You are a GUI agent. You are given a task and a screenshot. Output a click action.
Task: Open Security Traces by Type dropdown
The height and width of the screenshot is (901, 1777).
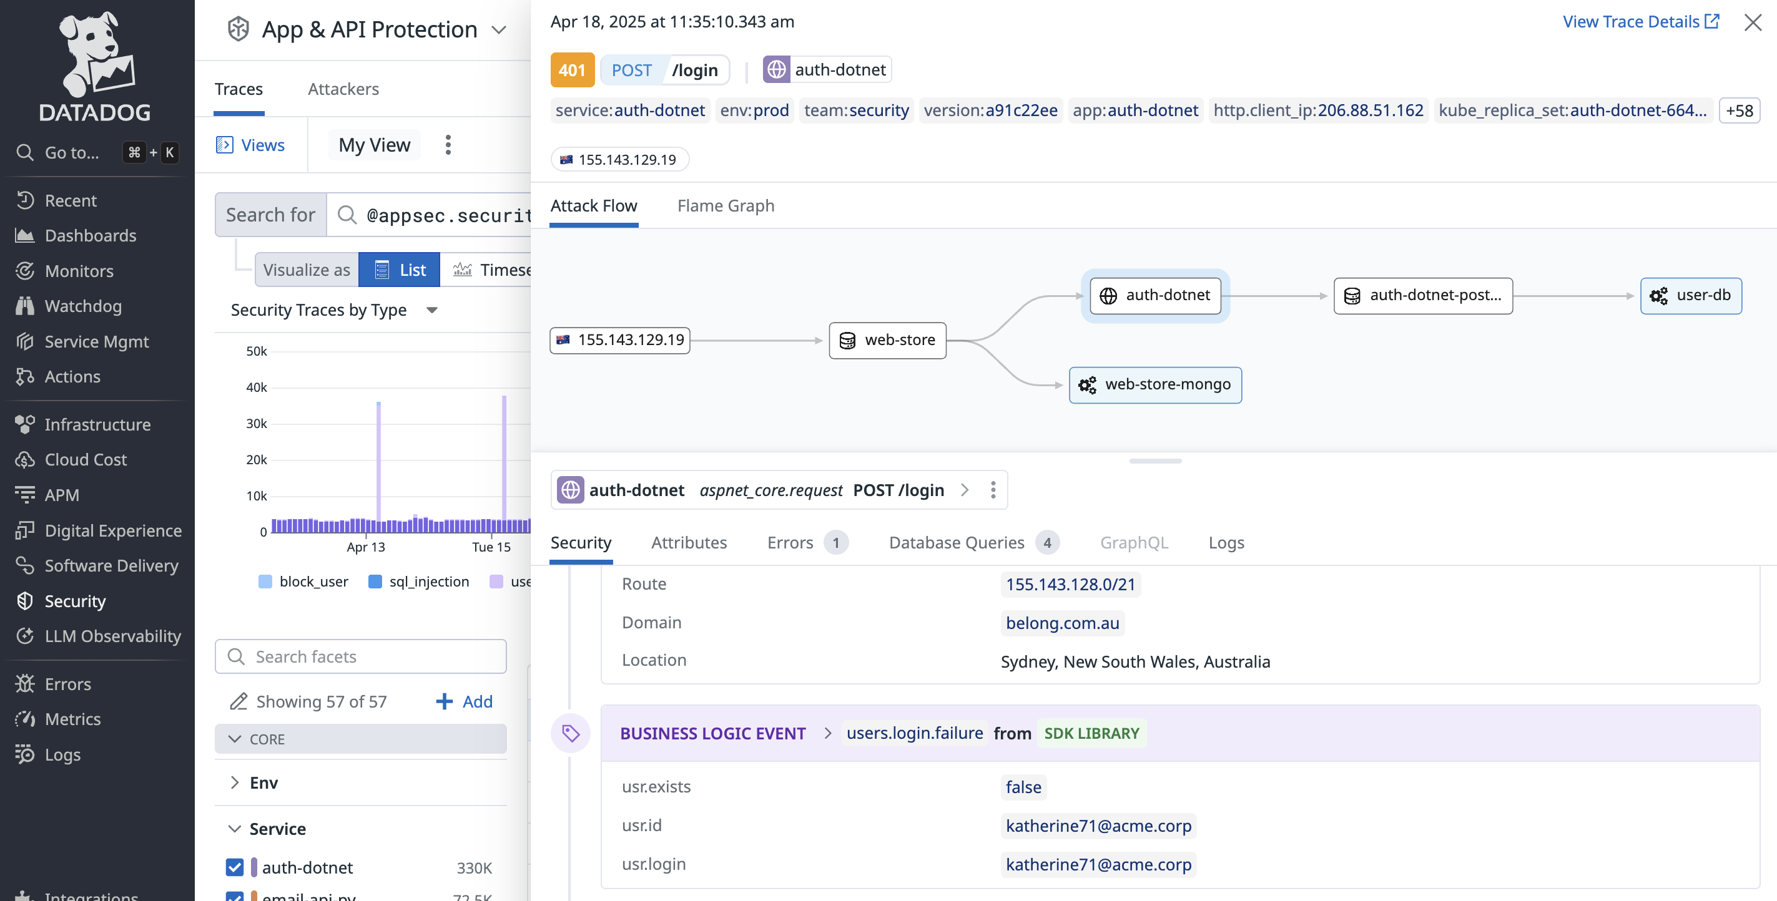432,310
